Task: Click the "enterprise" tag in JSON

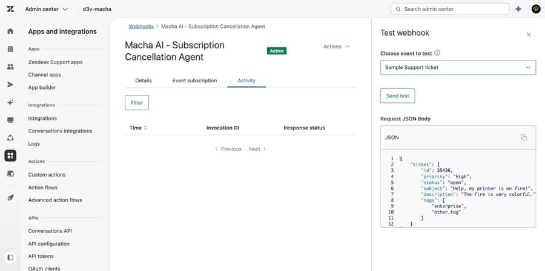Action: pyautogui.click(x=449, y=206)
